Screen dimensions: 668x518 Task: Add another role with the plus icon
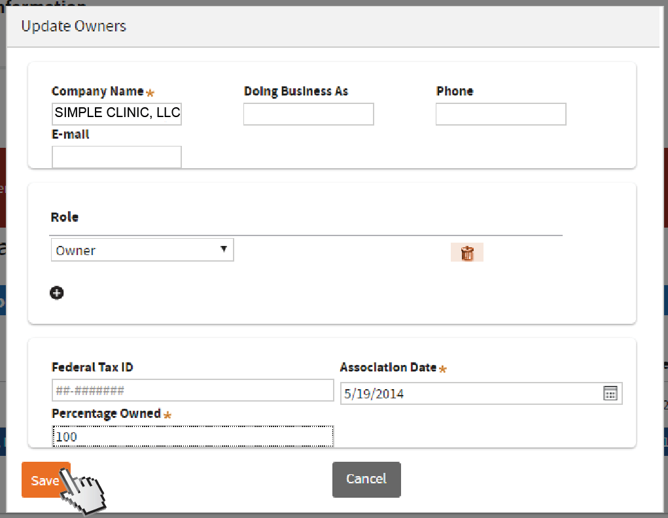[x=57, y=293]
